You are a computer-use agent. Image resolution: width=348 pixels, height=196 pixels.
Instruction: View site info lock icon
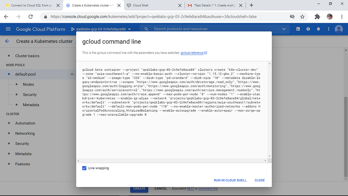click(46, 17)
